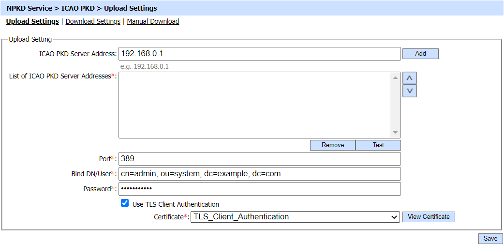Move selected server address down
The height and width of the screenshot is (245, 504).
(x=409, y=91)
